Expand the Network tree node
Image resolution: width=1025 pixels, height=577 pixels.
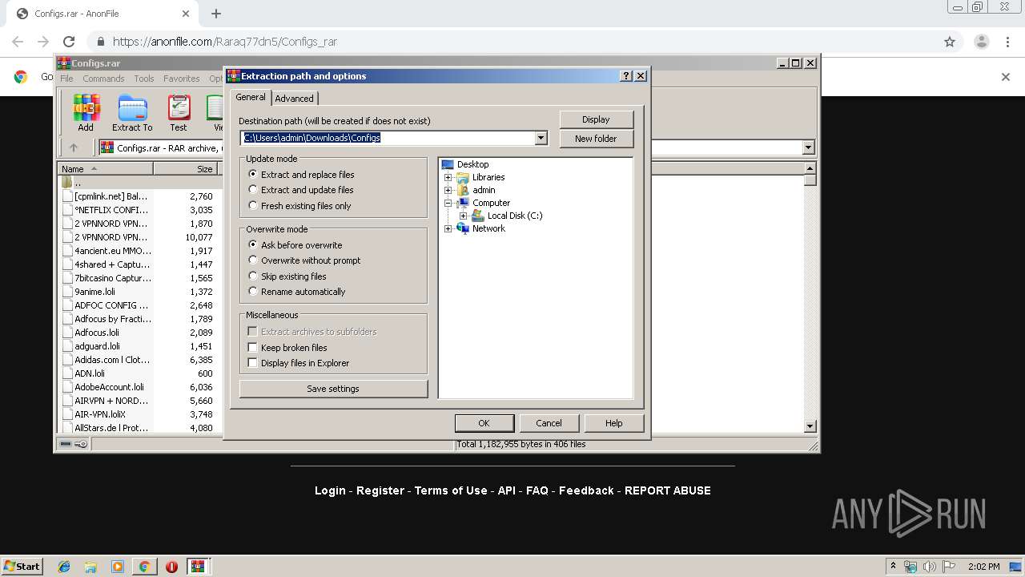tap(448, 228)
